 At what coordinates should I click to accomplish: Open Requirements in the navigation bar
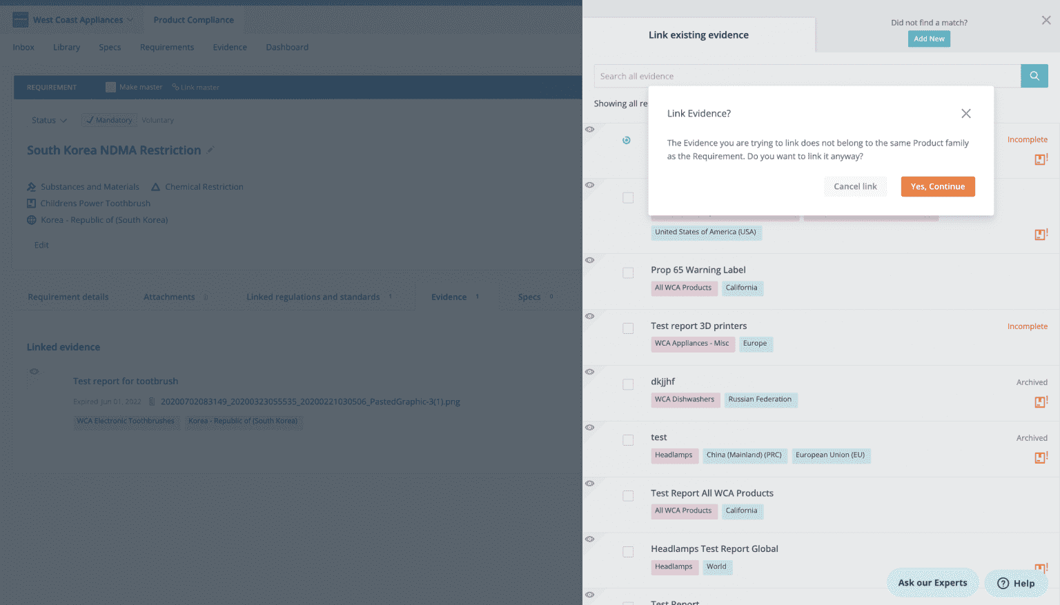pyautogui.click(x=166, y=47)
